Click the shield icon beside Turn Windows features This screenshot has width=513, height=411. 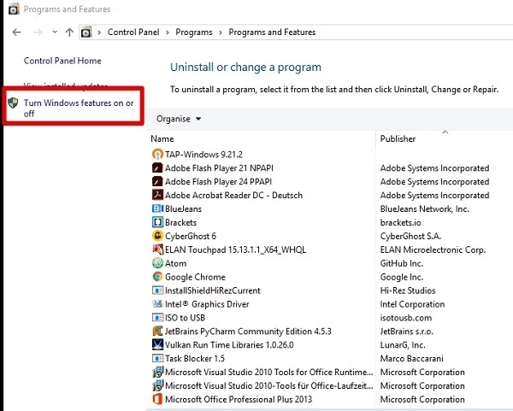coord(13,103)
